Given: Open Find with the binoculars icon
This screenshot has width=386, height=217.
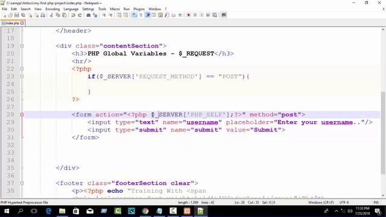Looking at the screenshot, I should coord(89,15).
